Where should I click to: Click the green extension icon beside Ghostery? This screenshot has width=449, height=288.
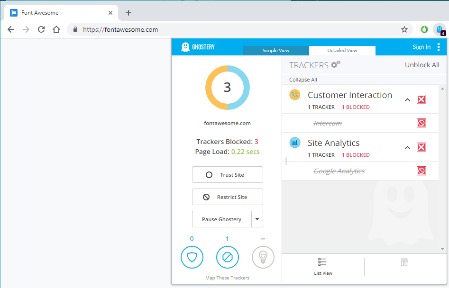coord(424,29)
